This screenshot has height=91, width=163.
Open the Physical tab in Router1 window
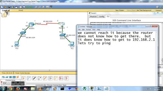click(93, 16)
